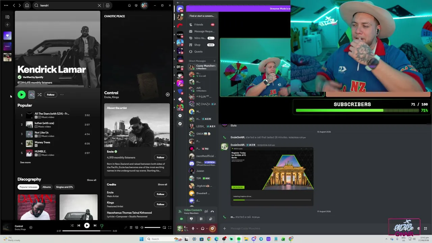The width and height of the screenshot is (432, 243).
Task: Enable shuffle on the Kendrick Lamar artist page
Action: click(x=39, y=95)
